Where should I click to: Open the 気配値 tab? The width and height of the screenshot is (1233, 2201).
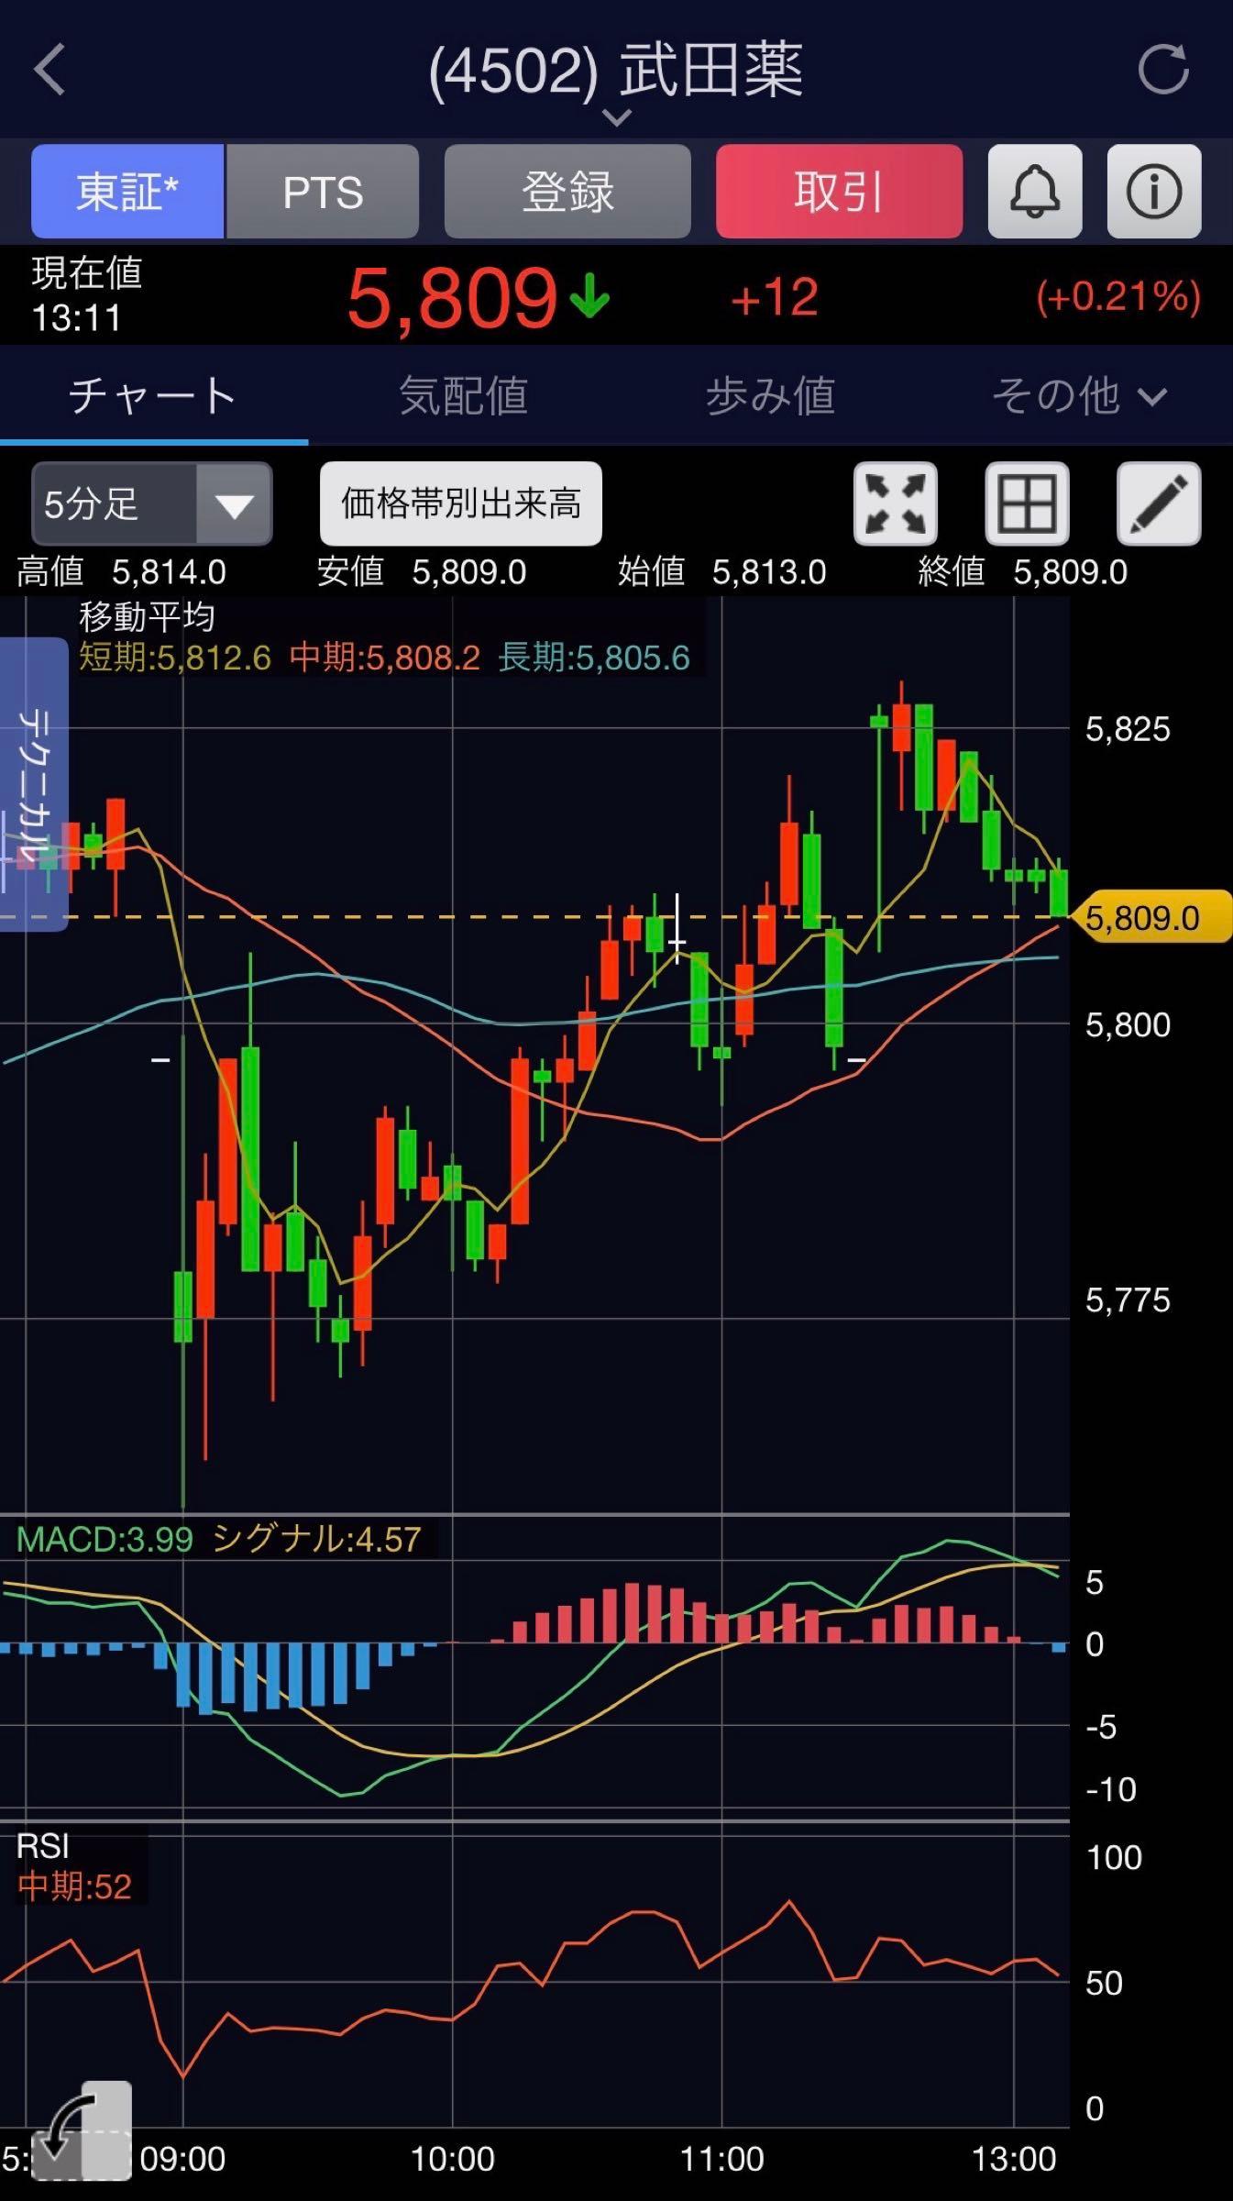463,395
